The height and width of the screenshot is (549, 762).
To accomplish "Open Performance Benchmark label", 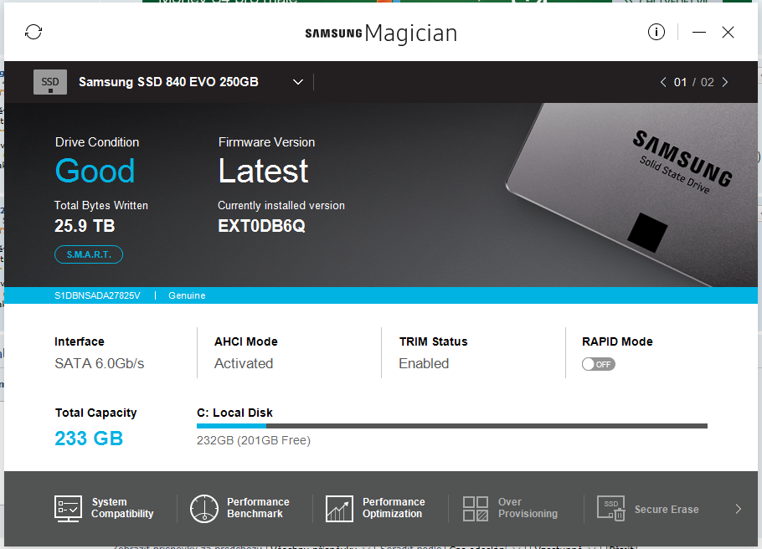I will [258, 508].
